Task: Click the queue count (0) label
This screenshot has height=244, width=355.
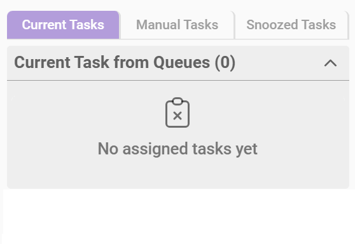Action: coord(225,63)
